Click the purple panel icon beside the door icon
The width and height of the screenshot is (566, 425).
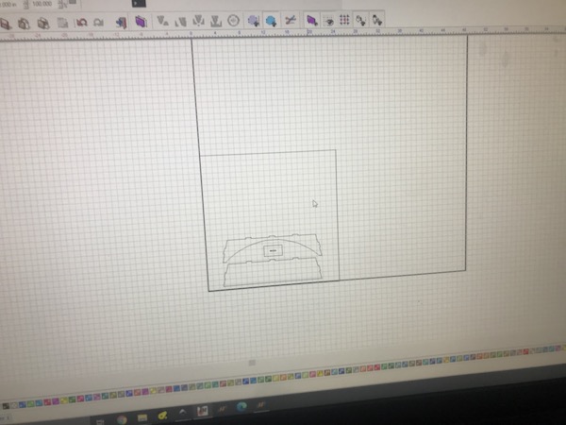tap(141, 22)
